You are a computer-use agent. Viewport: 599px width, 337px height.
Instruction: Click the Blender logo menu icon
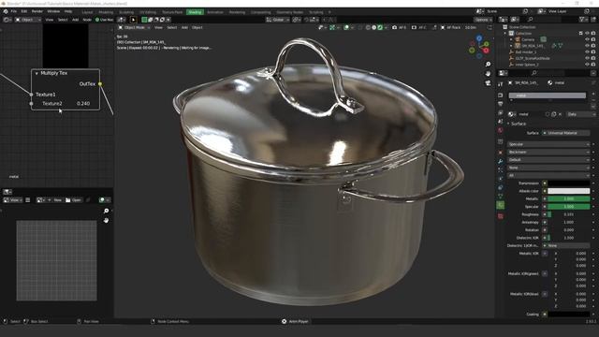tap(6, 11)
